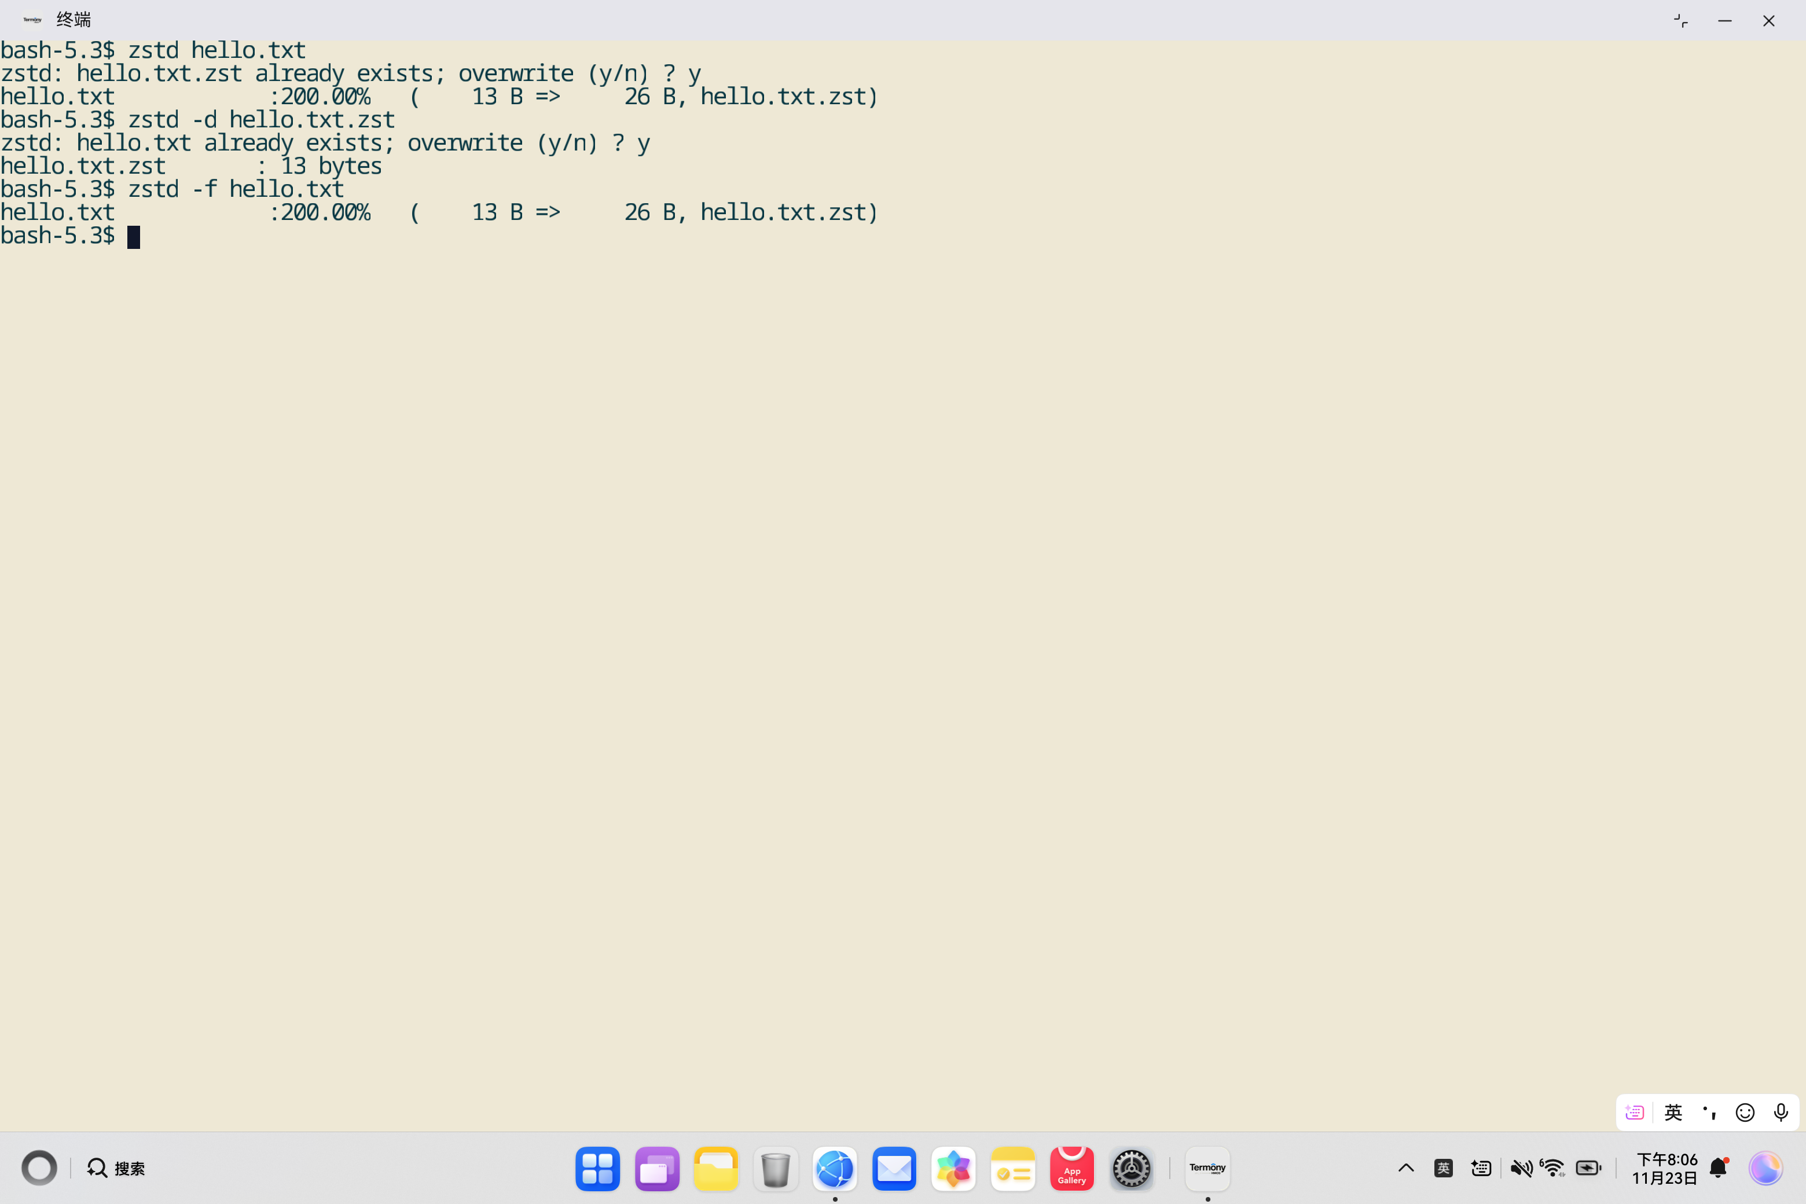Open the yellow Files folder app

pyautogui.click(x=715, y=1169)
